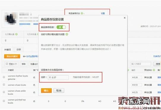This screenshot has height=110, width=161.
Task: Click help icon beside 出价与预计曝光量关系图
Action: point(67,34)
